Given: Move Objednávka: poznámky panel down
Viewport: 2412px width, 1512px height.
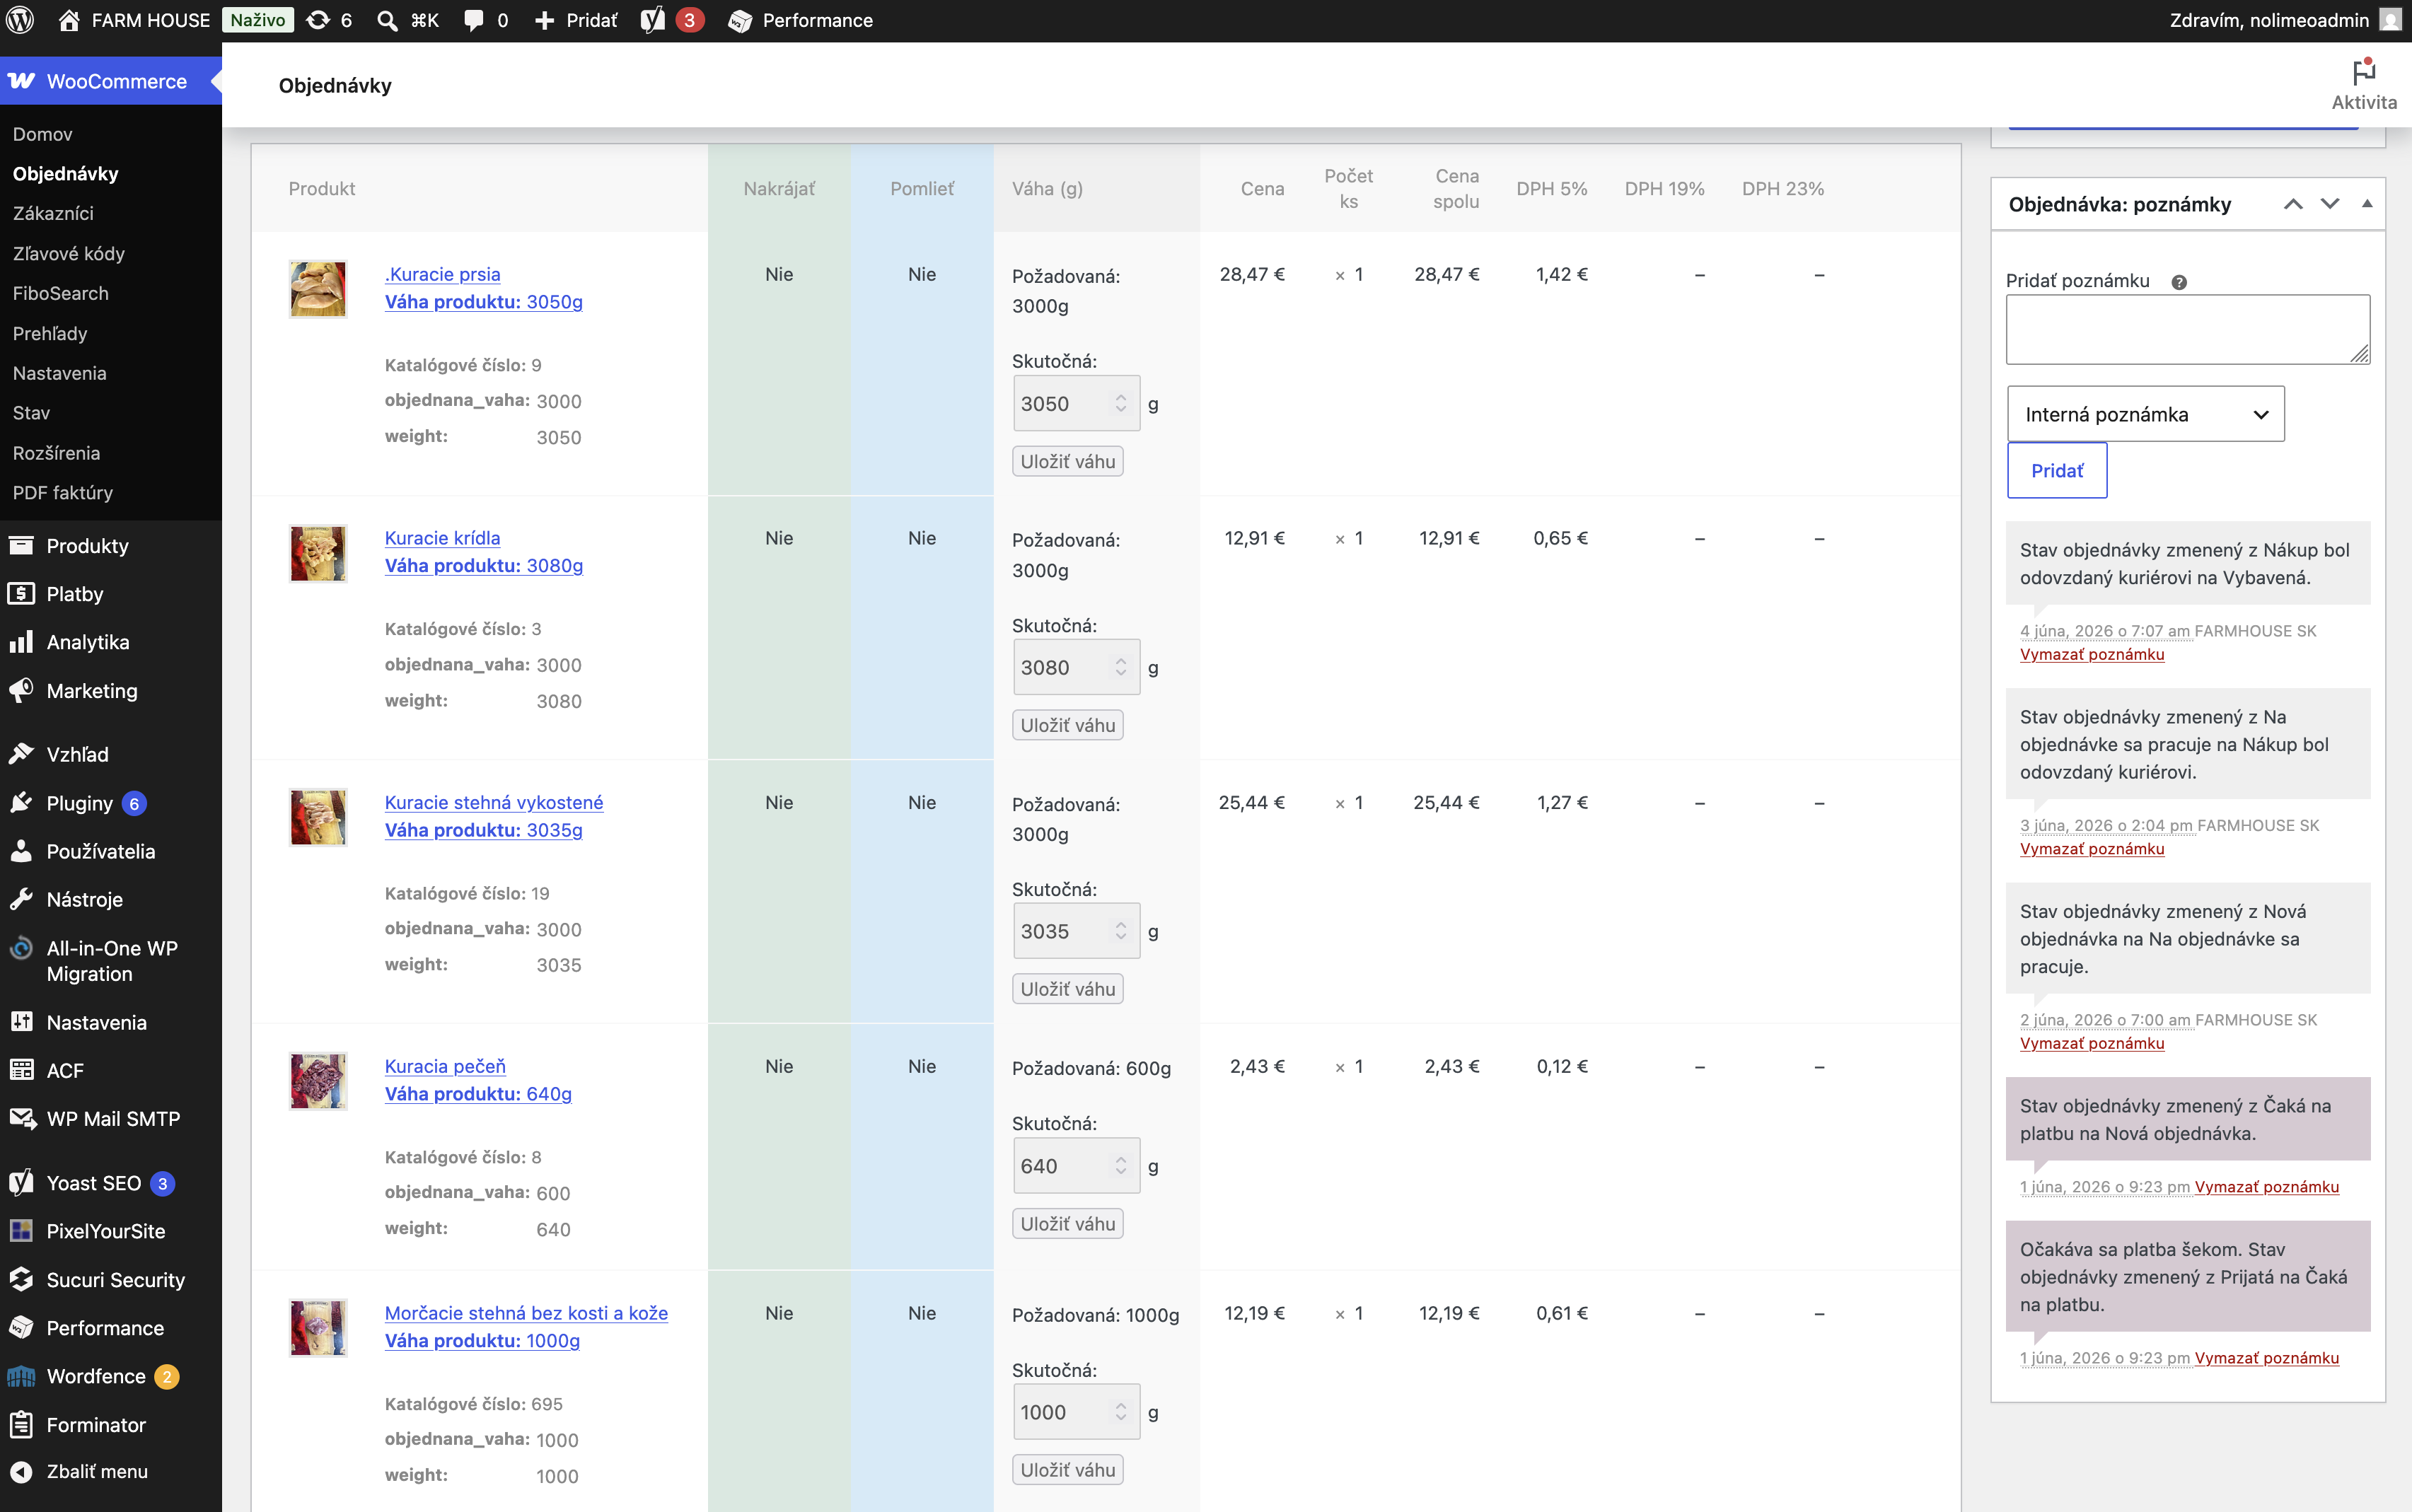Looking at the screenshot, I should coord(2330,204).
